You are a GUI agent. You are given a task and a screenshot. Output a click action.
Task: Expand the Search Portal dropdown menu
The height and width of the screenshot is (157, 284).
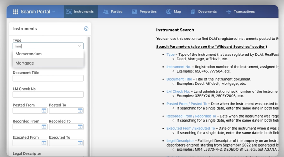(54, 12)
